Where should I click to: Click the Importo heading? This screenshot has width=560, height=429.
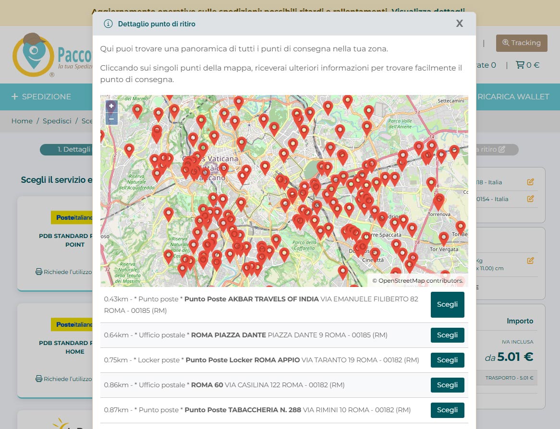pos(520,321)
